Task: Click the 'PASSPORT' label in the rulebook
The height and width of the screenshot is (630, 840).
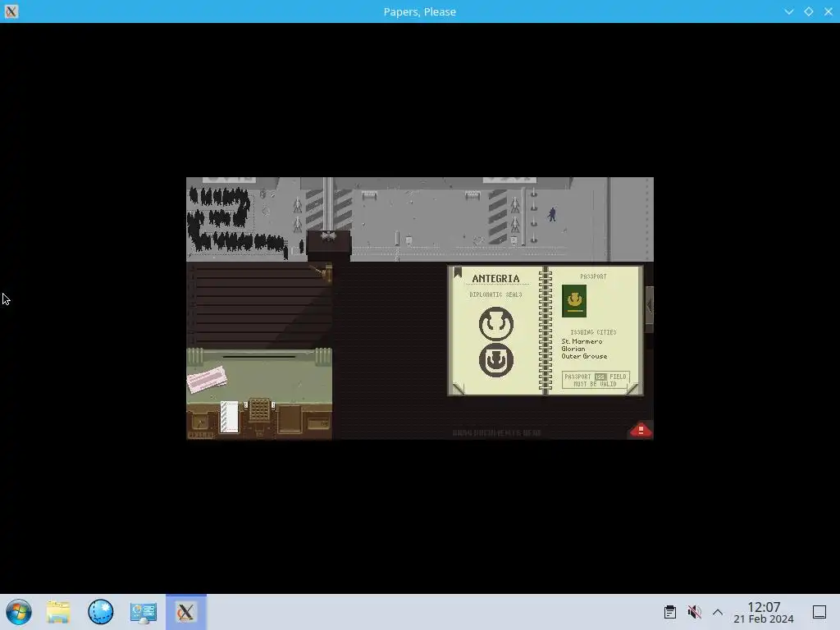Action: coord(593,276)
